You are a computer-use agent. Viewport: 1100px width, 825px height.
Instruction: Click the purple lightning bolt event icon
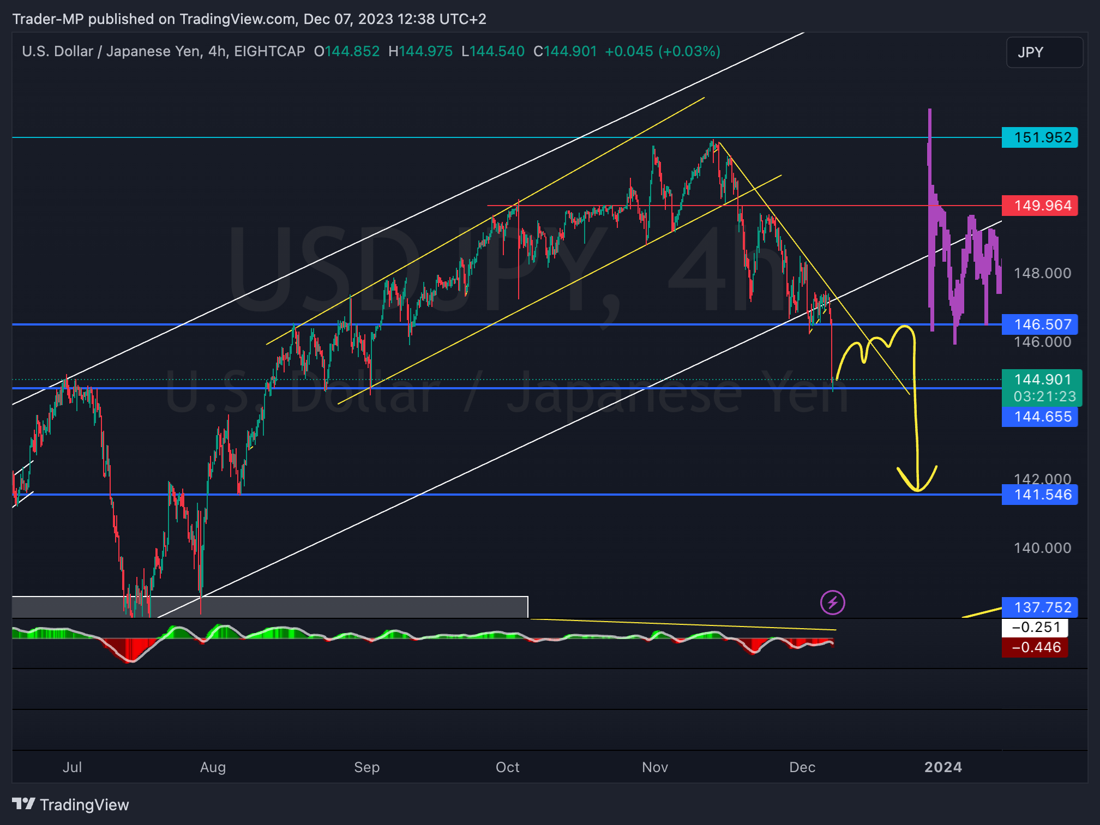(x=832, y=603)
